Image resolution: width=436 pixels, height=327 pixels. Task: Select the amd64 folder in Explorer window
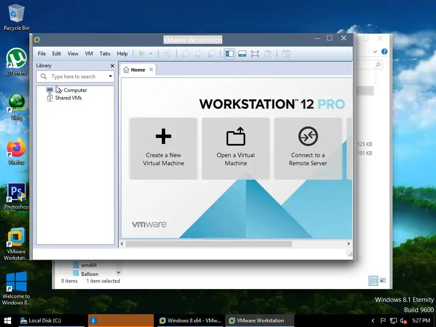85,265
